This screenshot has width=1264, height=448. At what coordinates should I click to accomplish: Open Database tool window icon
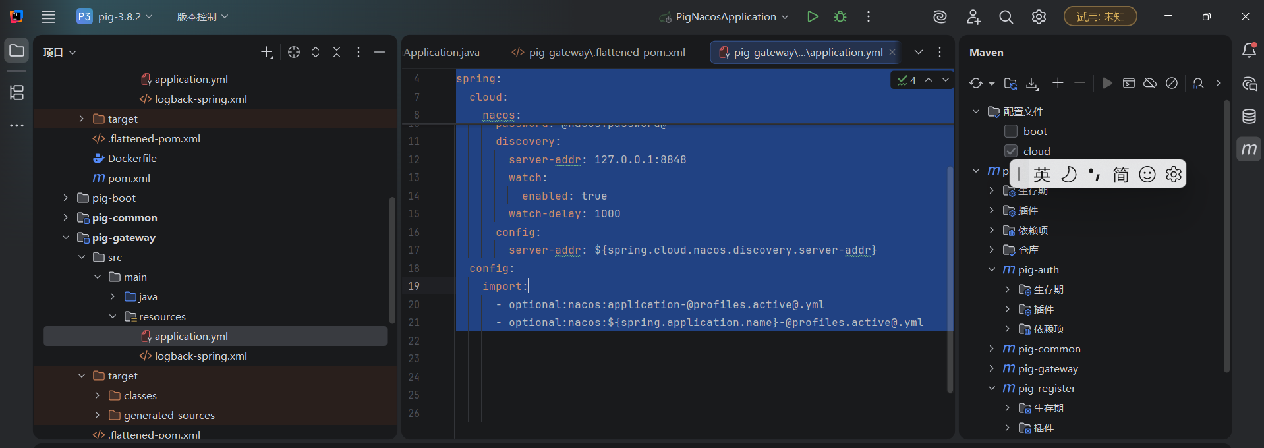pos(1249,117)
